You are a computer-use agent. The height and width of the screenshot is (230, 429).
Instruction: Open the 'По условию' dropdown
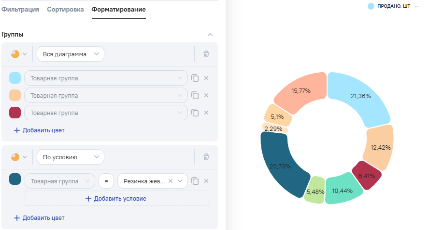point(71,157)
